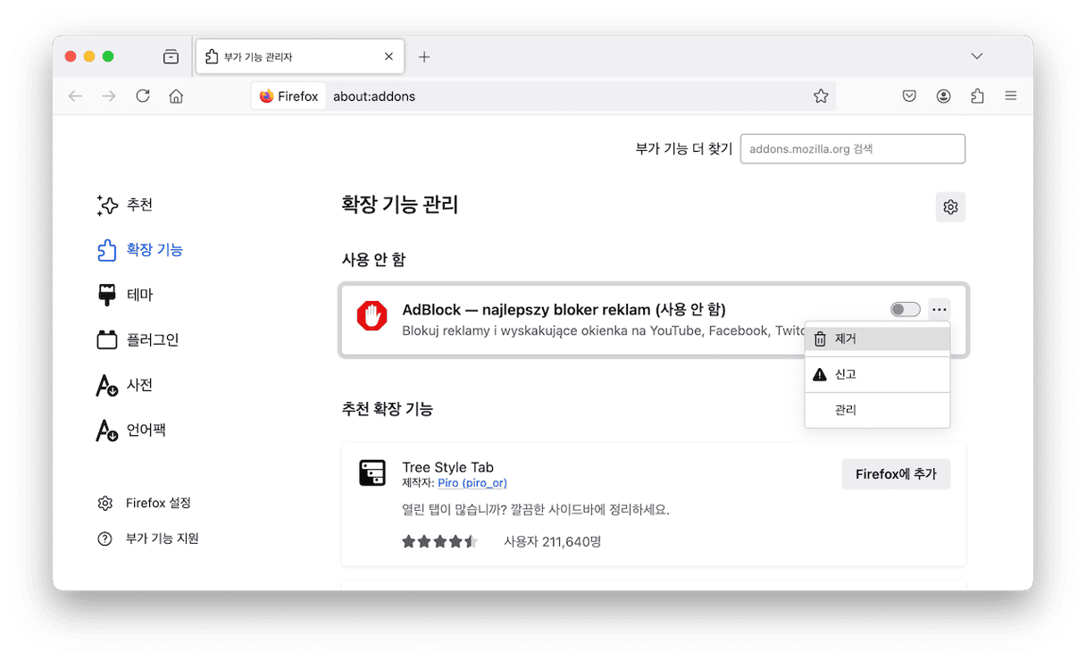Open the 플러그인 sidebar section

pos(138,339)
